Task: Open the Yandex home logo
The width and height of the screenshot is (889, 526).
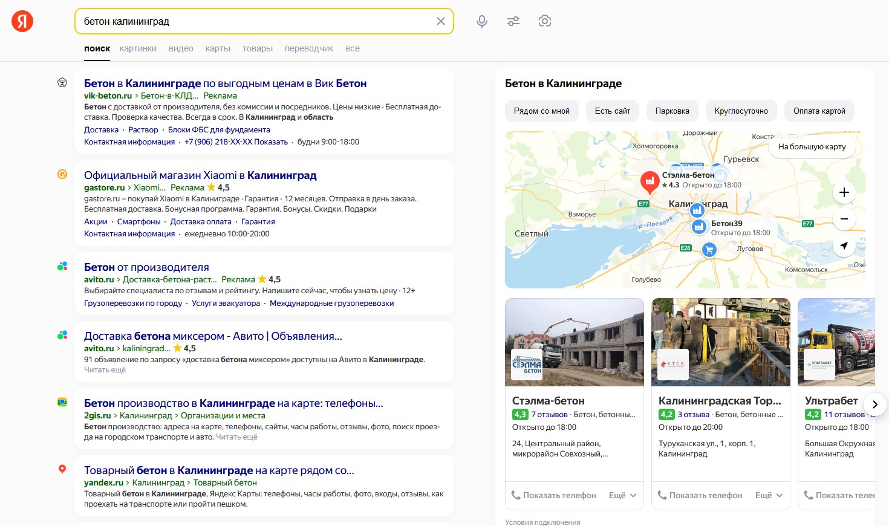Action: click(22, 21)
